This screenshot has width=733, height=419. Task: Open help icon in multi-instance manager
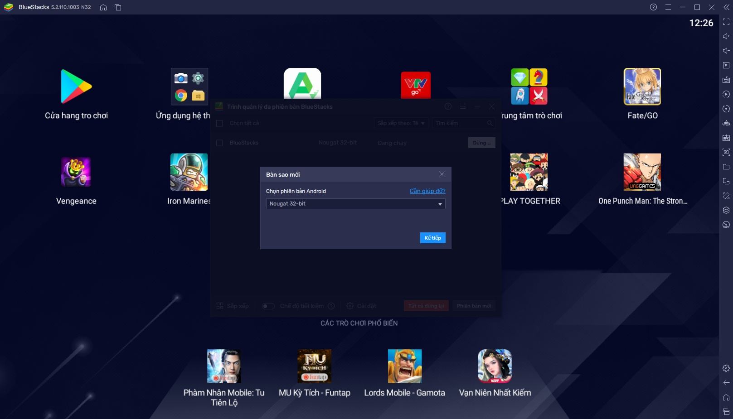pos(448,106)
